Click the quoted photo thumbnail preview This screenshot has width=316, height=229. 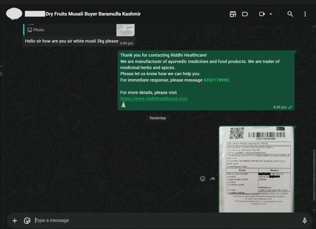(x=125, y=30)
